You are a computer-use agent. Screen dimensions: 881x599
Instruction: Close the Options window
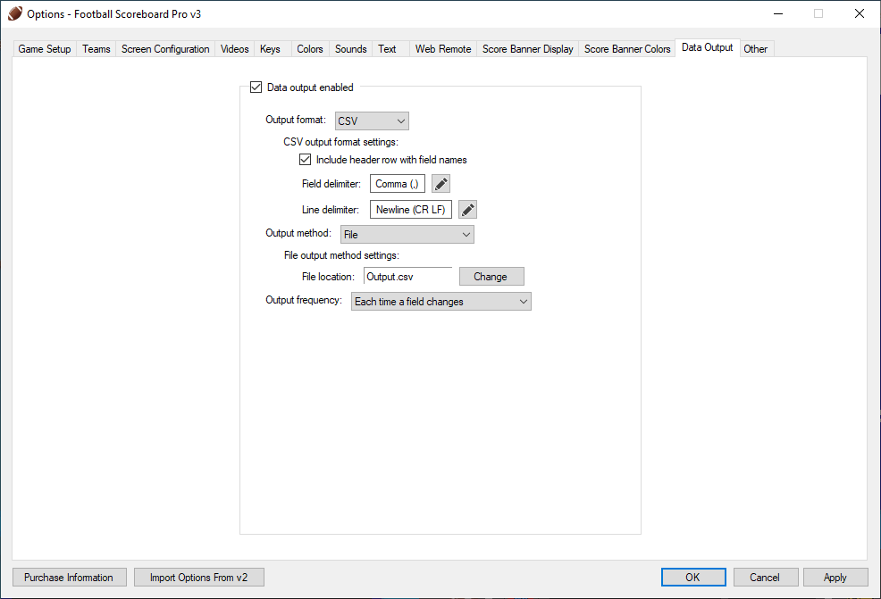point(859,13)
